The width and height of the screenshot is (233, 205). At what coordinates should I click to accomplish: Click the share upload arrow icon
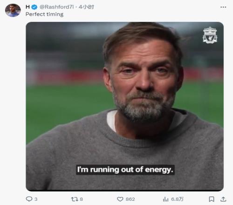pyautogui.click(x=223, y=199)
